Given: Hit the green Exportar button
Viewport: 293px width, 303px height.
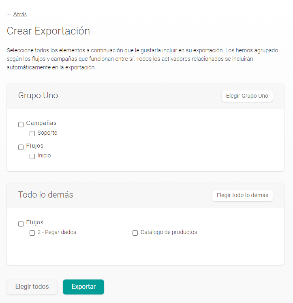Looking at the screenshot, I should [x=83, y=287].
